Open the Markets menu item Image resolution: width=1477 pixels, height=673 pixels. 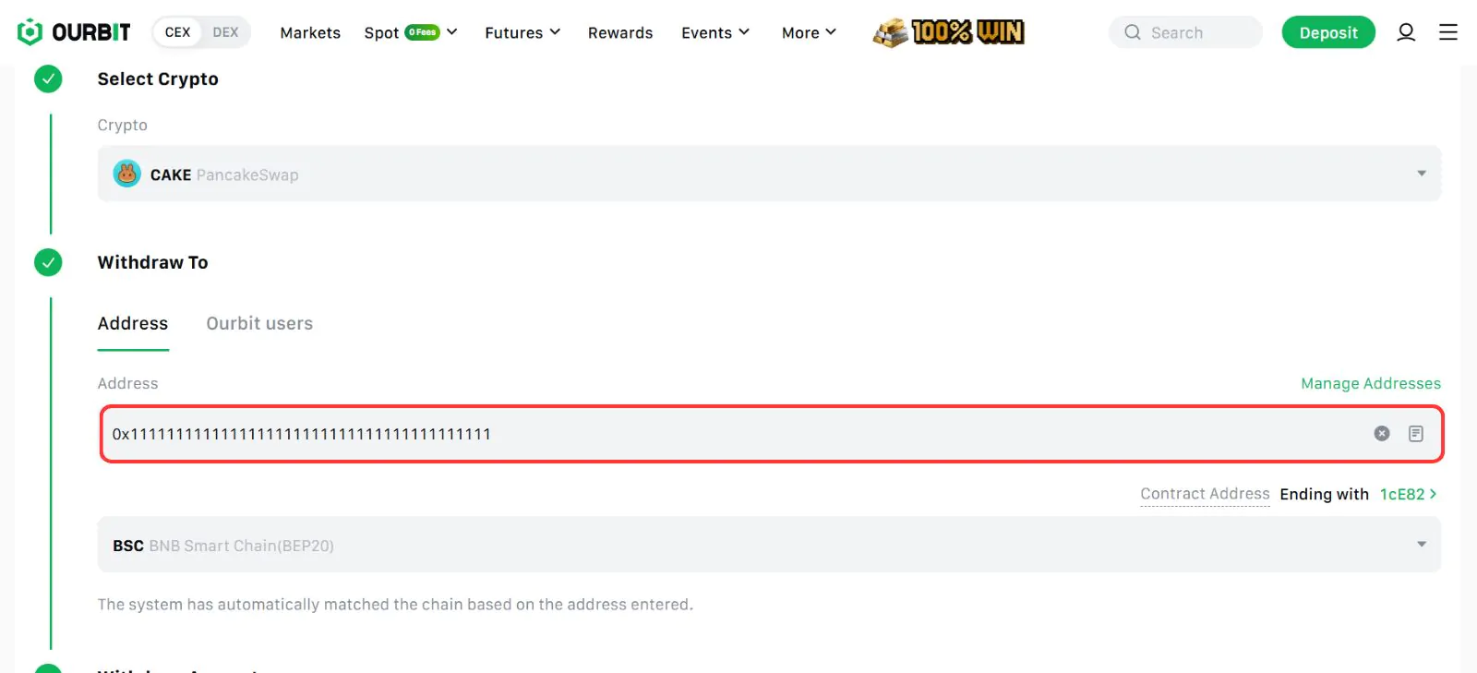click(x=310, y=32)
